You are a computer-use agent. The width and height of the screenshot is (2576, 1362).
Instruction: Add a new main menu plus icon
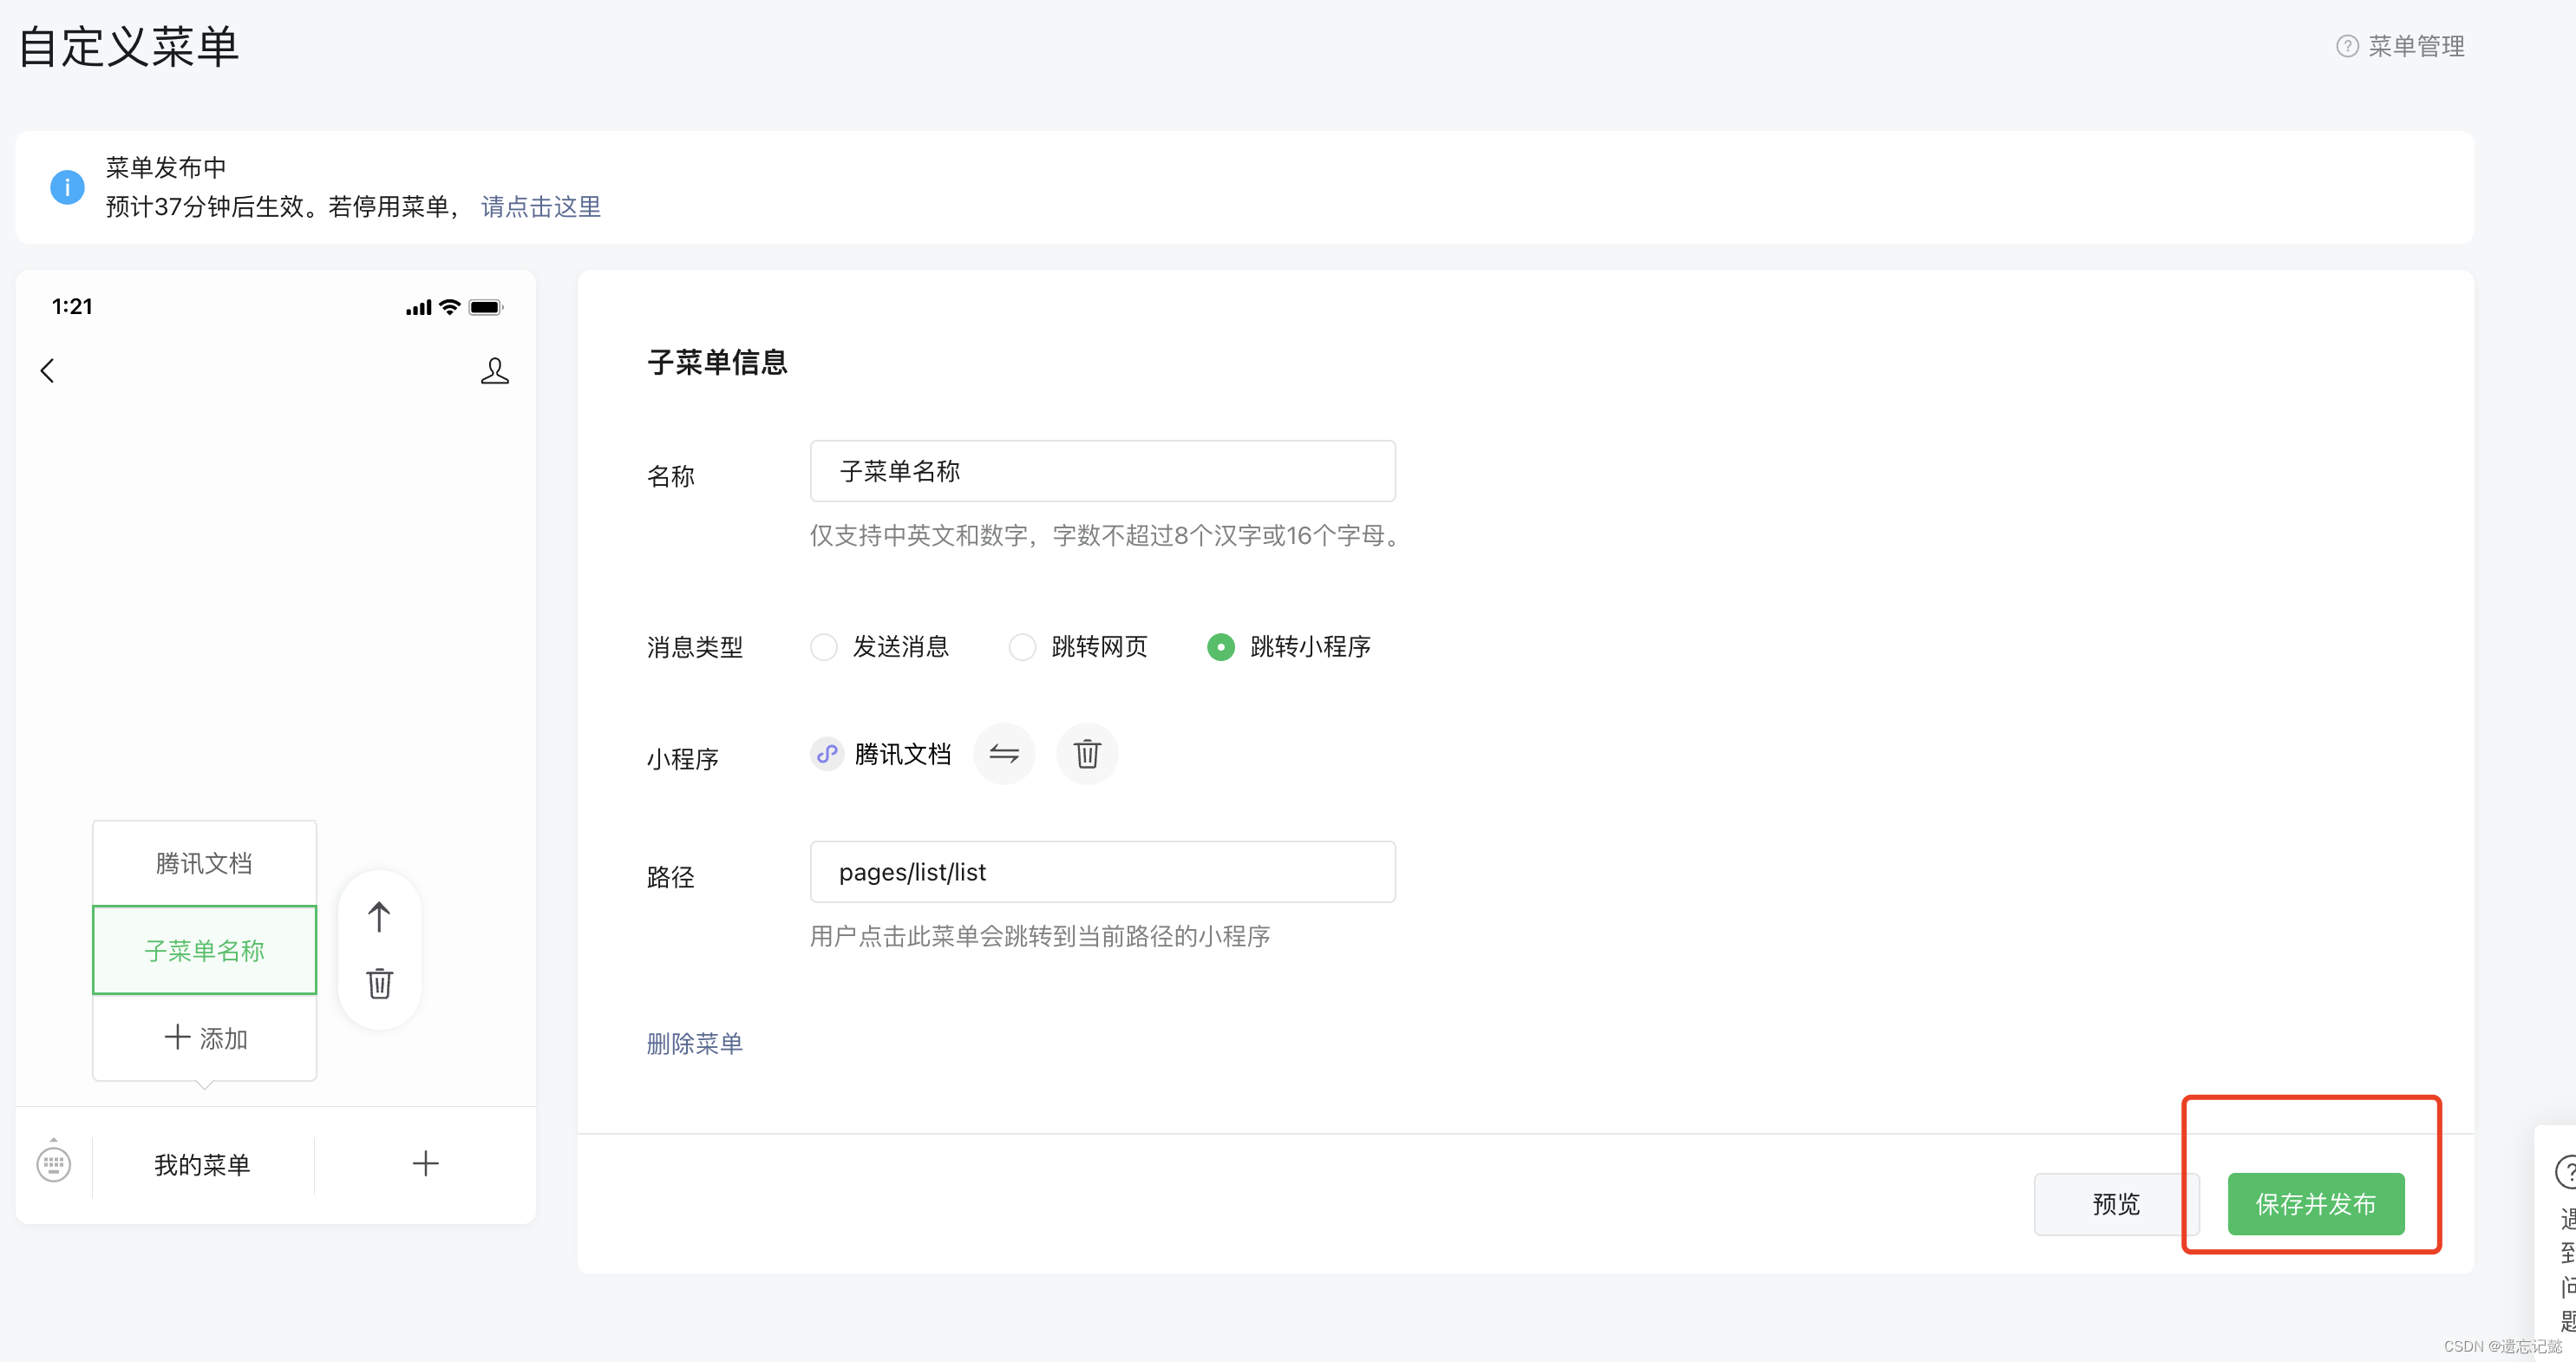coord(425,1164)
